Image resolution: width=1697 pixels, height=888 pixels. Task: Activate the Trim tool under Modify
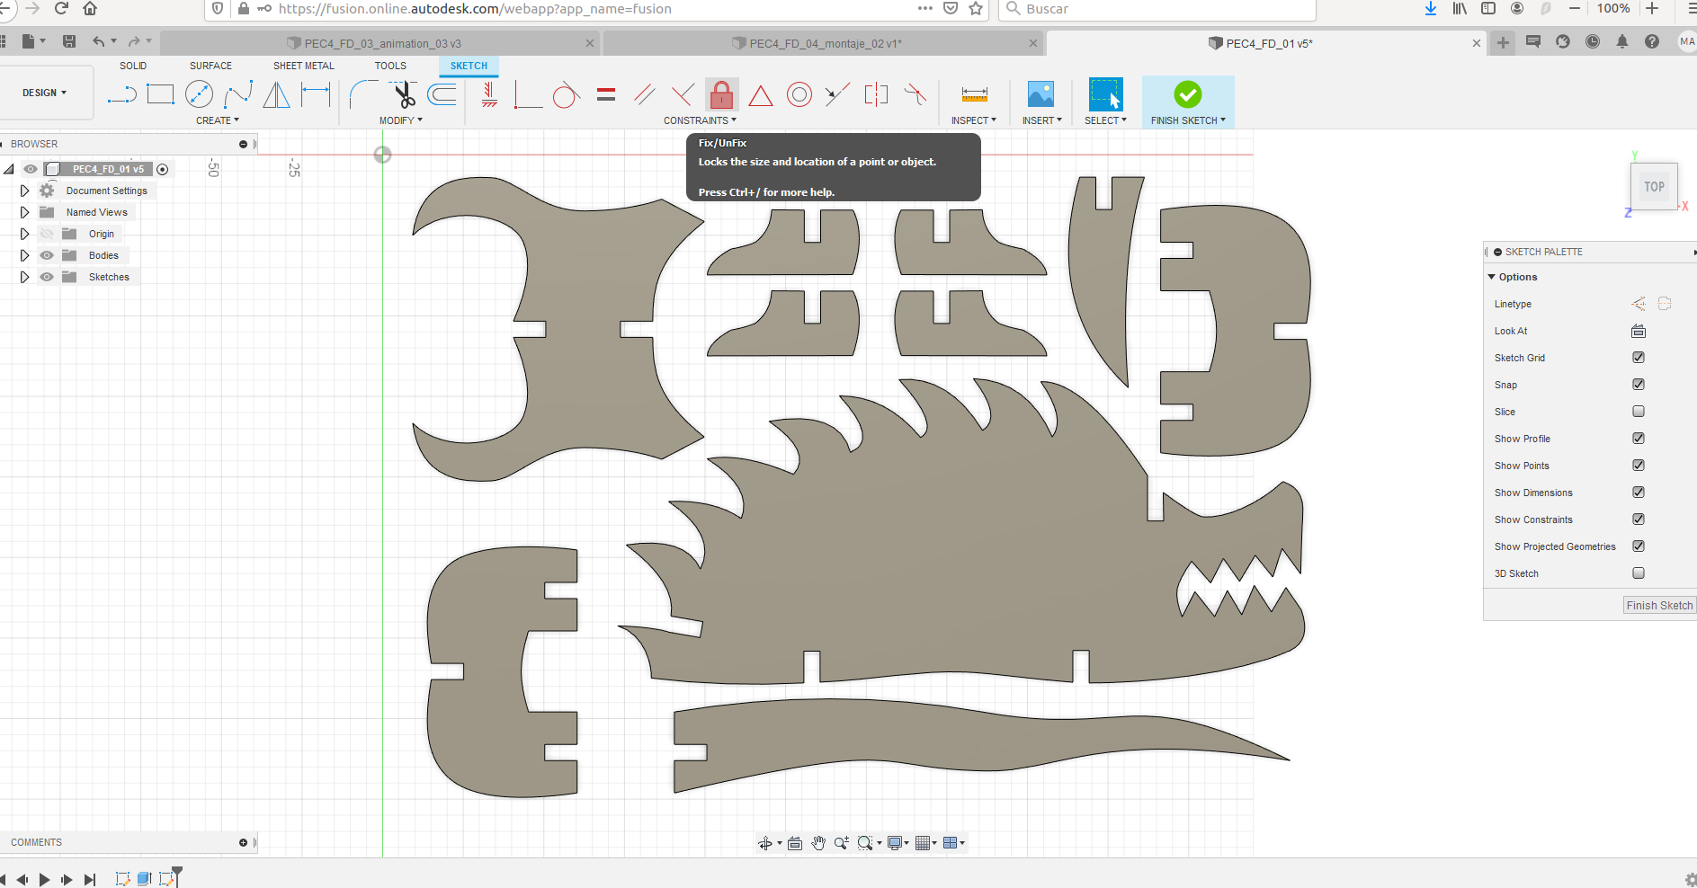403,94
